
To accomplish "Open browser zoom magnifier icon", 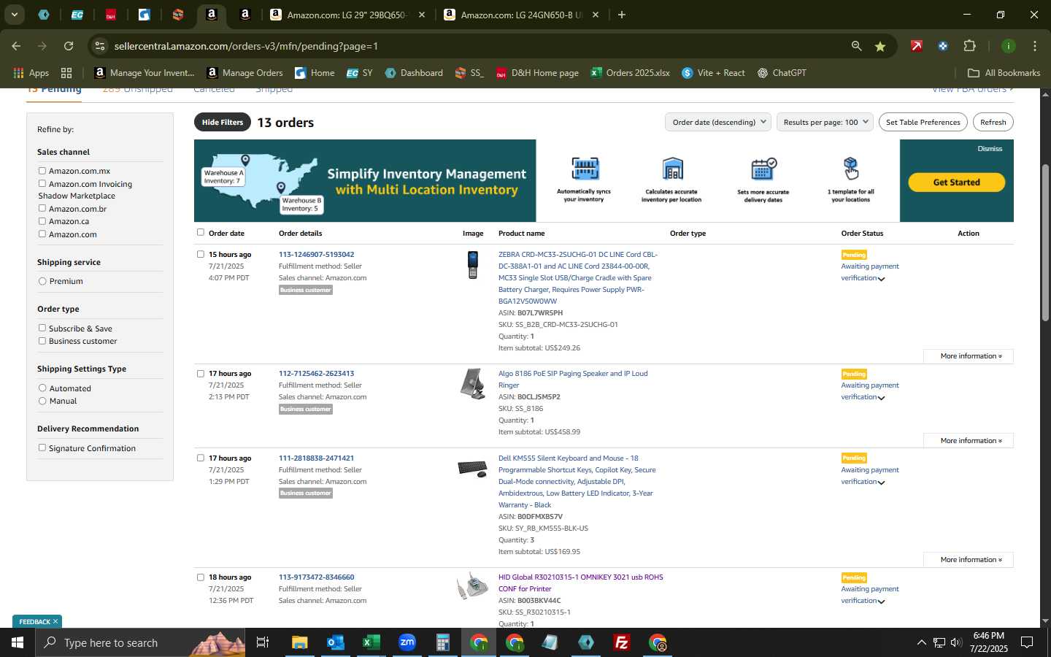I will tap(856, 46).
